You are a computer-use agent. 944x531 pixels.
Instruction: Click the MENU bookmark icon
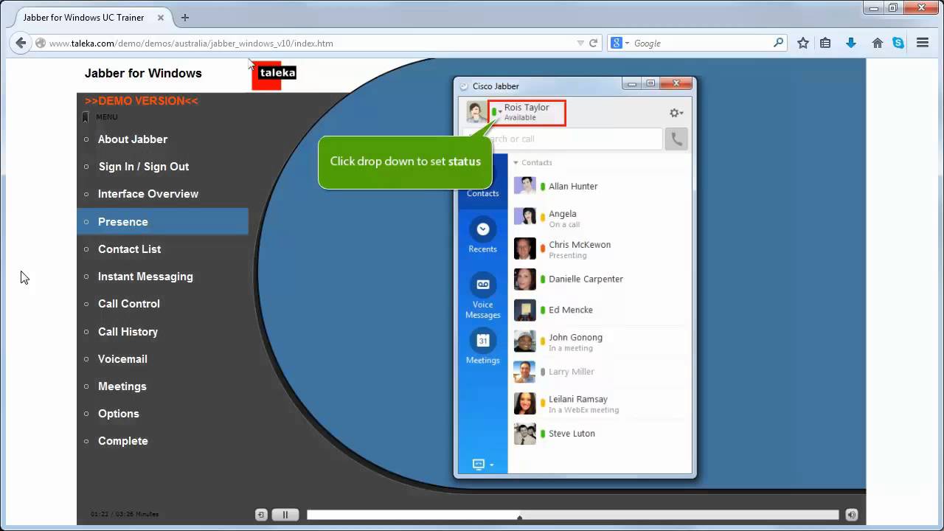86,117
